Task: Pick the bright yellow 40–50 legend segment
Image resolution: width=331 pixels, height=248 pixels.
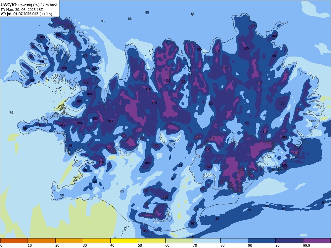Action: click(124, 241)
